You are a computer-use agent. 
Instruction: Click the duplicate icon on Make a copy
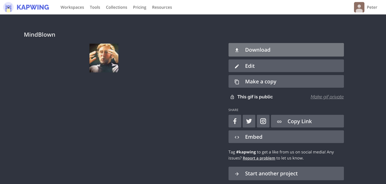[x=237, y=82]
